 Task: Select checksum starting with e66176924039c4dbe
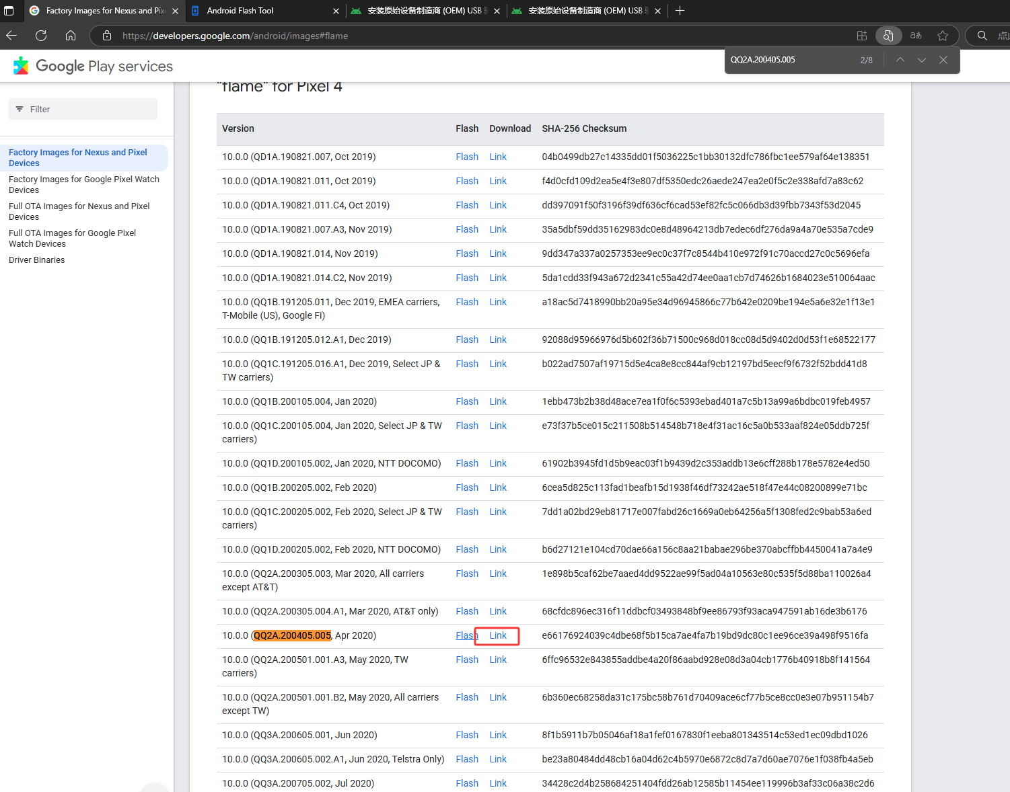705,635
